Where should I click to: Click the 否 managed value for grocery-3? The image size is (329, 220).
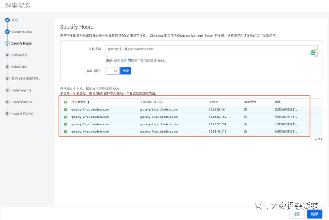point(246,124)
